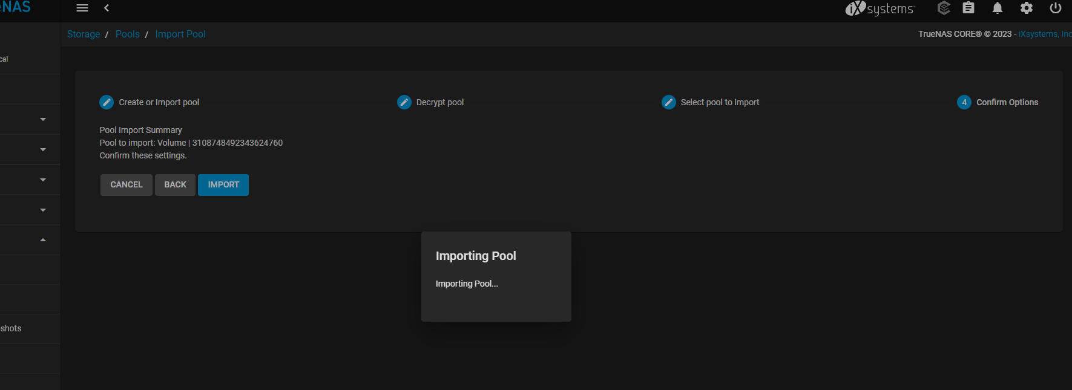Click the power icon

tap(1056, 8)
